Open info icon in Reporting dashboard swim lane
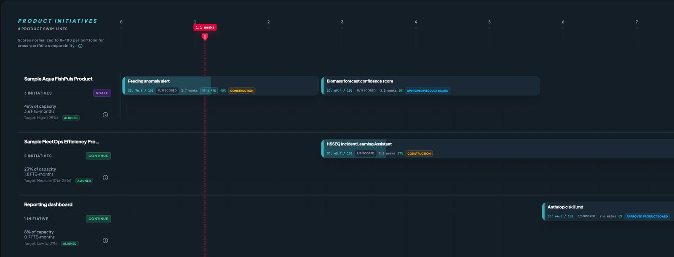The height and width of the screenshot is (257, 674). tap(105, 241)
